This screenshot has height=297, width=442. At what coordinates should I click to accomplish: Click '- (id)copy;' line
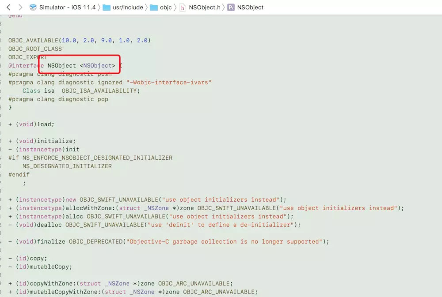pos(27,259)
